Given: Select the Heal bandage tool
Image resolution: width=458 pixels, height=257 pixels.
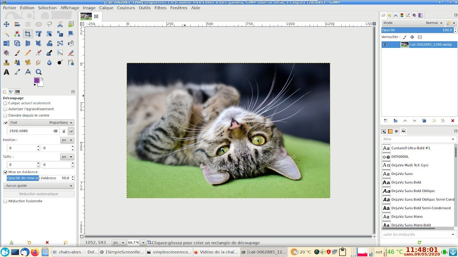Looking at the screenshot, I should click(28, 62).
